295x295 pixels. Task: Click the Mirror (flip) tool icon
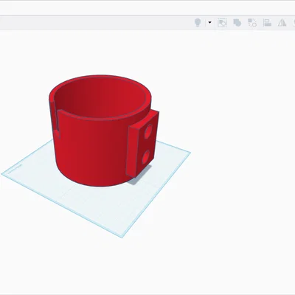(x=282, y=23)
